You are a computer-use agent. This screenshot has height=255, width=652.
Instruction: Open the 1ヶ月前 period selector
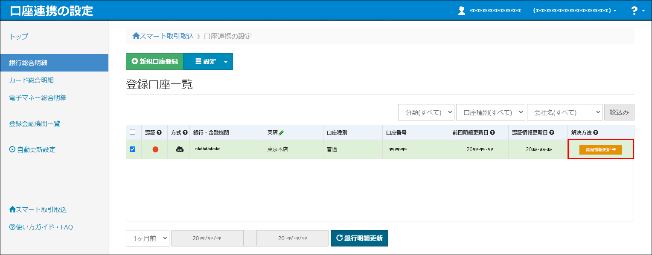tap(147, 238)
